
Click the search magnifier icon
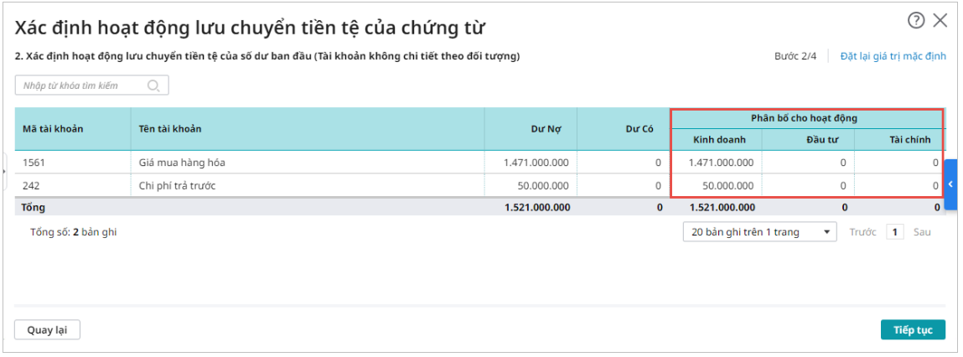[153, 85]
